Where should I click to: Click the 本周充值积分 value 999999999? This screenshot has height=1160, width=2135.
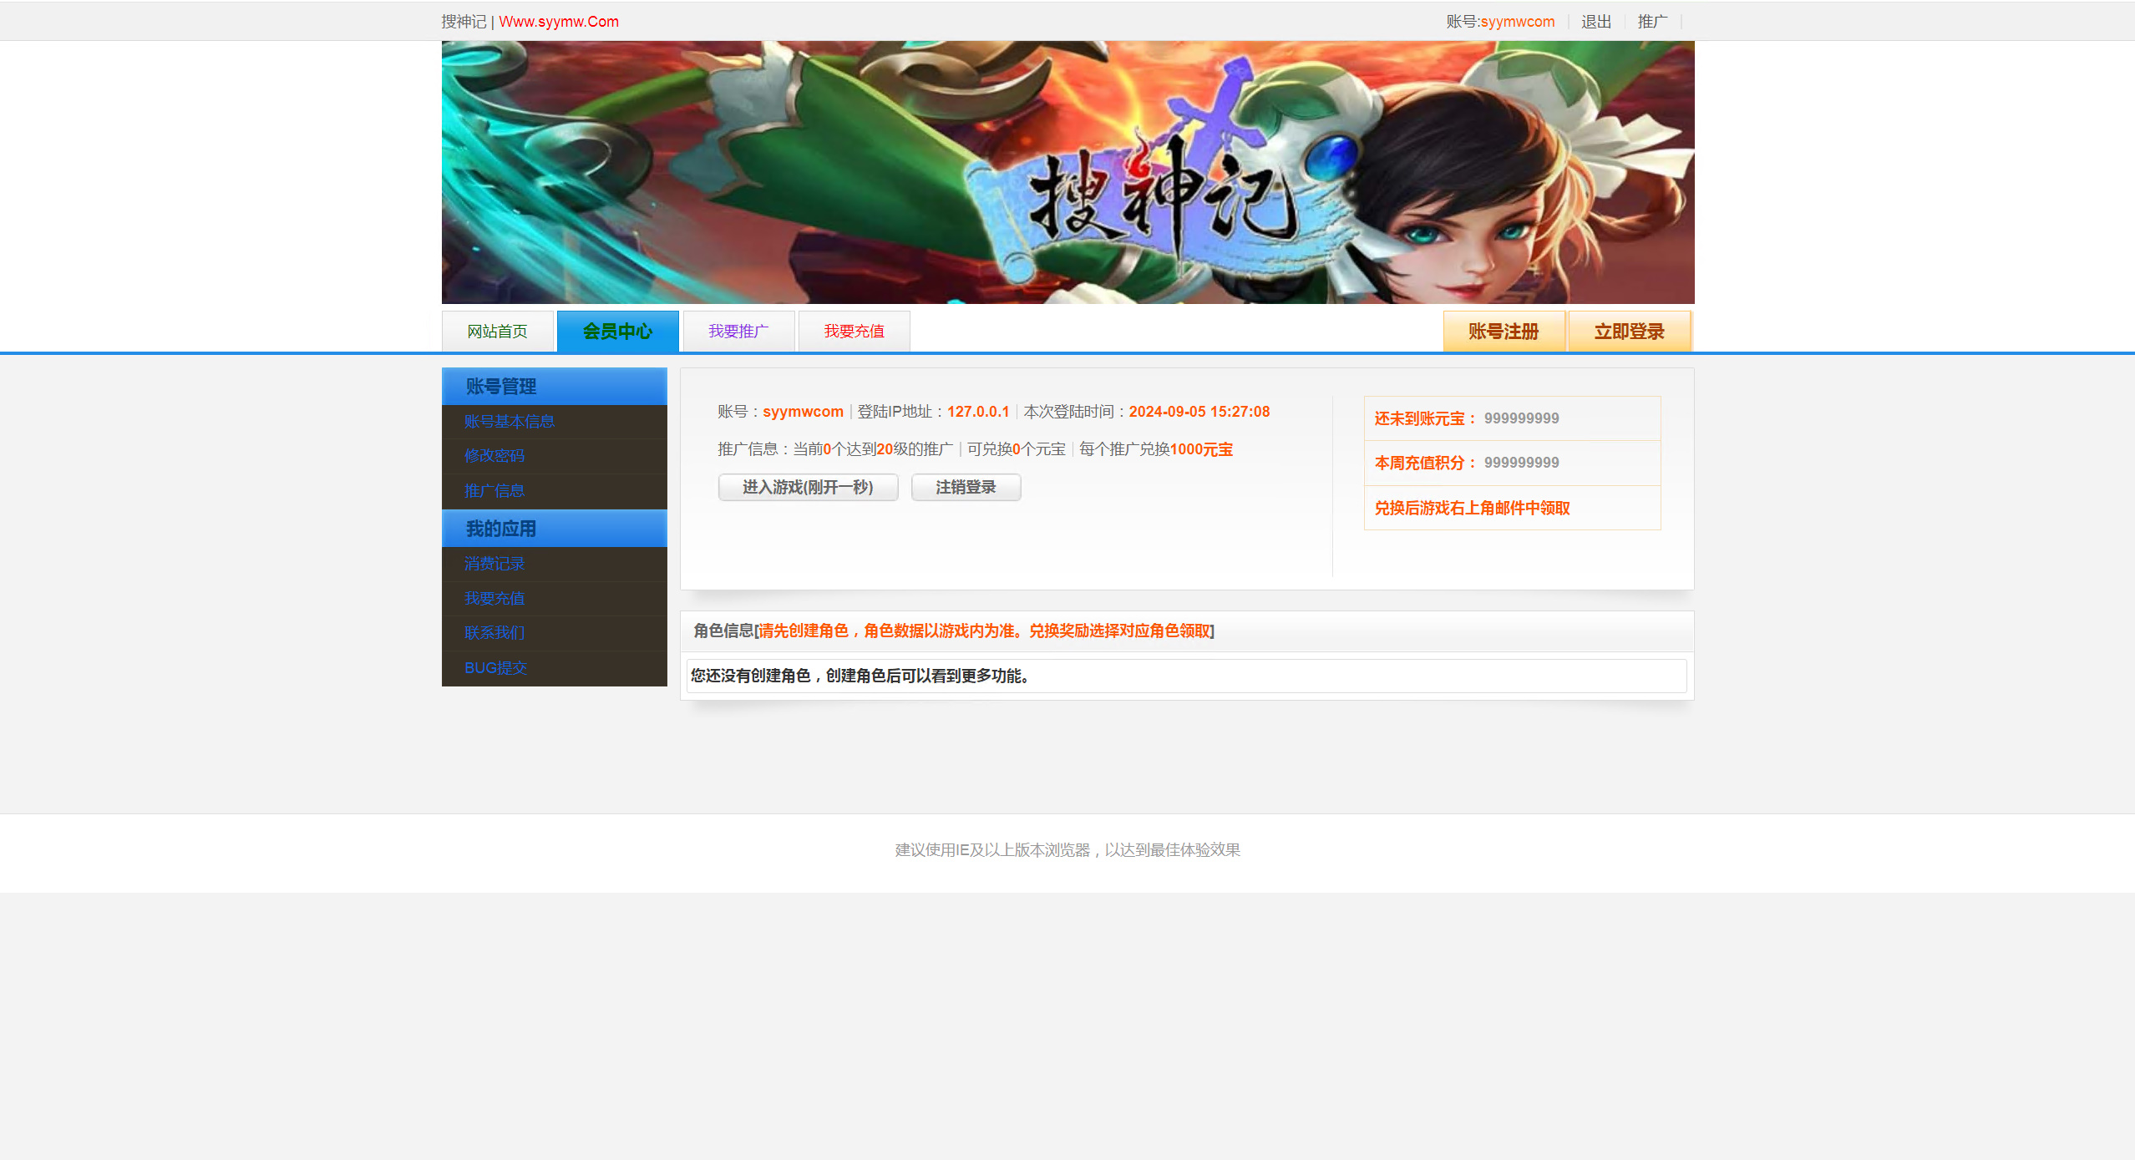click(x=1521, y=463)
